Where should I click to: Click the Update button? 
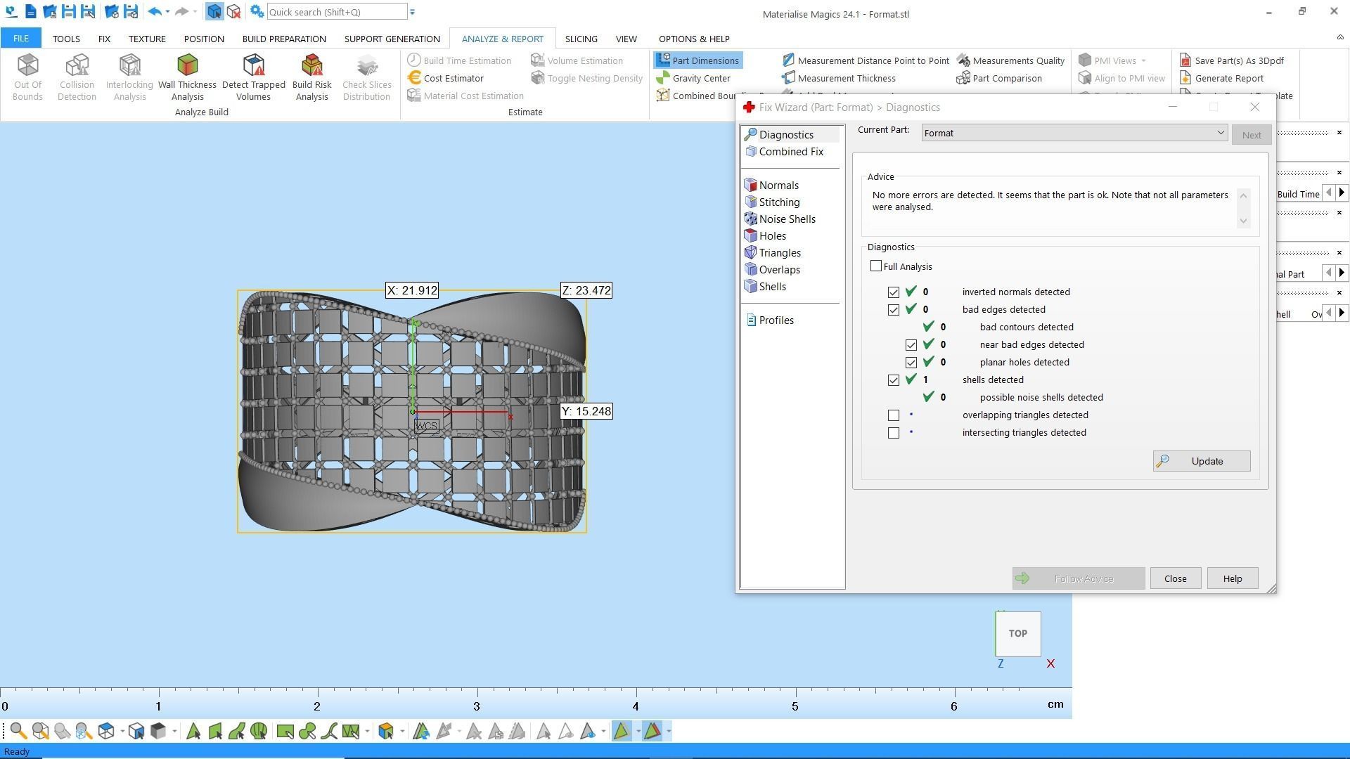click(x=1201, y=462)
